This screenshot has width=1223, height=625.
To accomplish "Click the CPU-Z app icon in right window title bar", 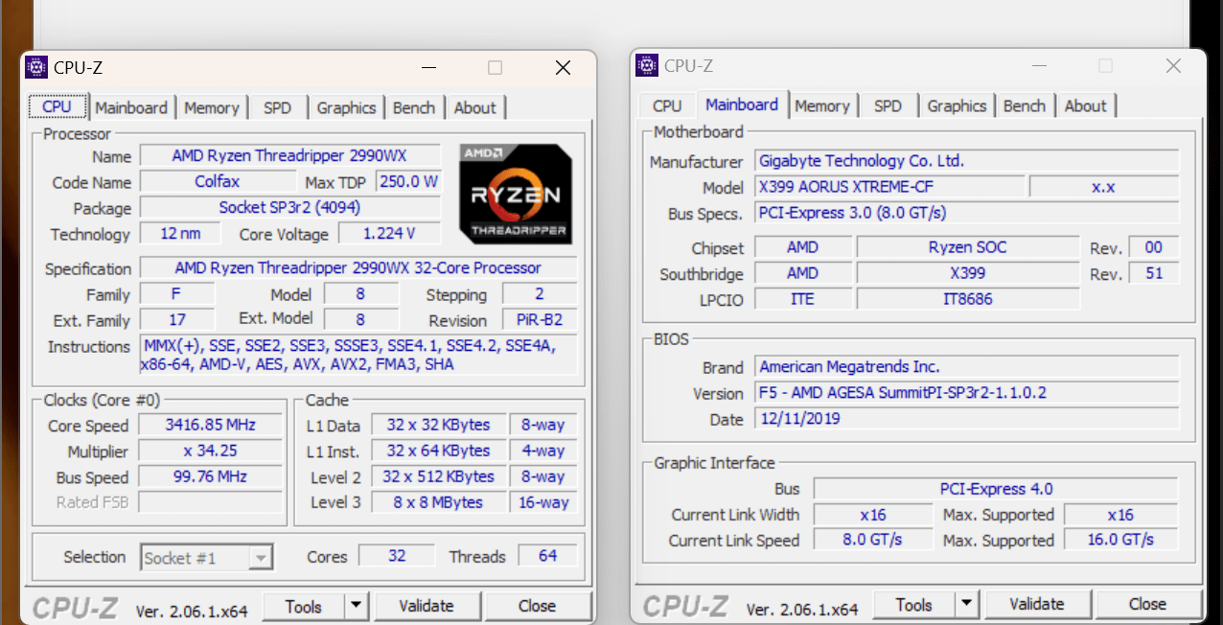I will tap(647, 65).
